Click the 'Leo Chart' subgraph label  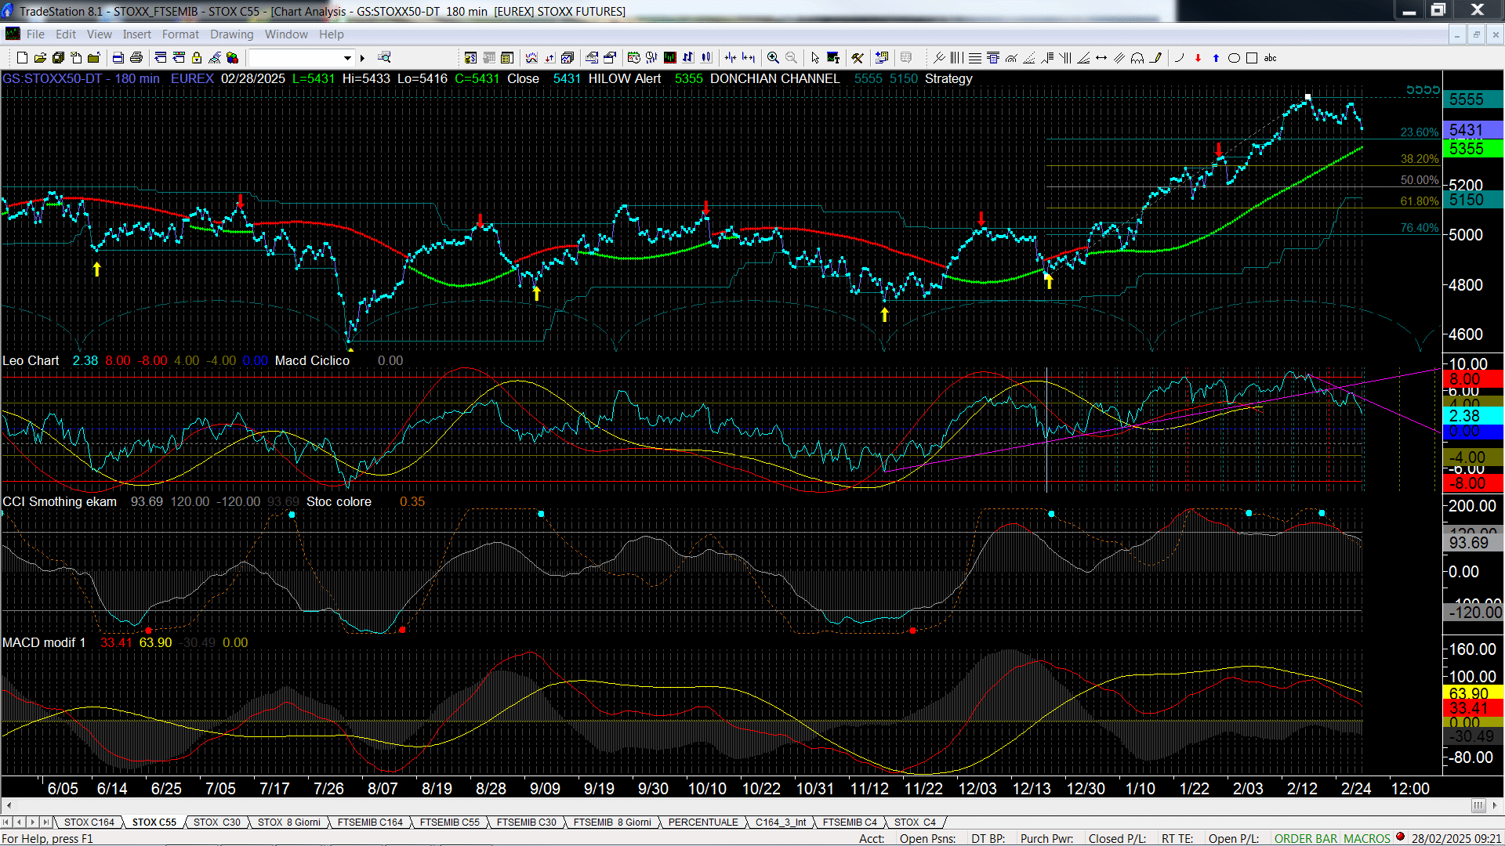coord(31,361)
